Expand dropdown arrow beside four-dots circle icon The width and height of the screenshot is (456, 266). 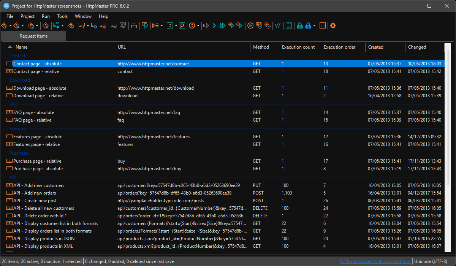click(x=198, y=26)
